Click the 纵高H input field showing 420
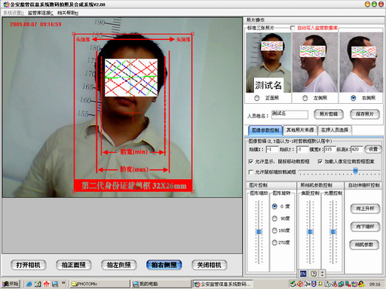This screenshot has height=289, width=386. 357,149
